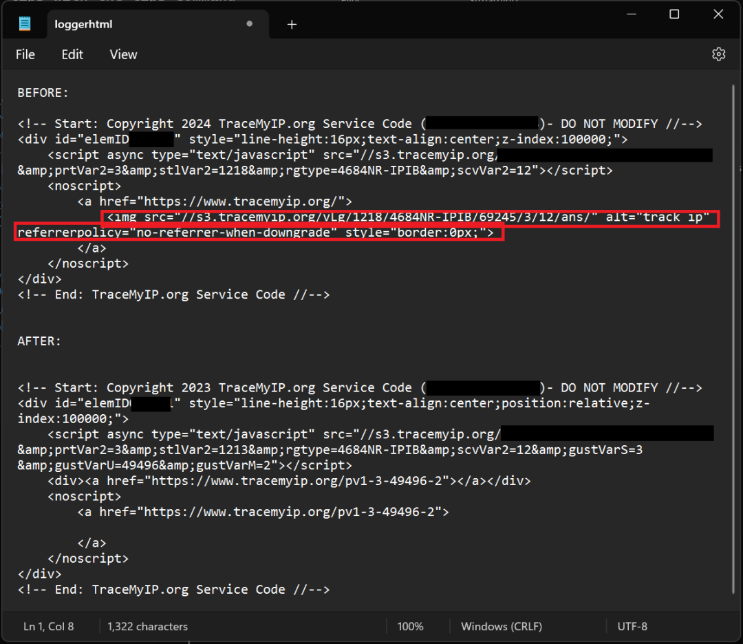
Task: Minimize the Notepad window
Action: pos(631,14)
